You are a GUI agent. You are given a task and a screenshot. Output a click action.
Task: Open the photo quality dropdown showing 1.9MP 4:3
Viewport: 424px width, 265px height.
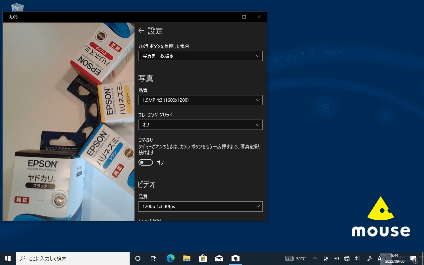point(200,100)
